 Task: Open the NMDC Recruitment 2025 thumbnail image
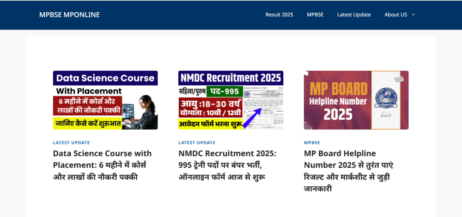pyautogui.click(x=231, y=100)
